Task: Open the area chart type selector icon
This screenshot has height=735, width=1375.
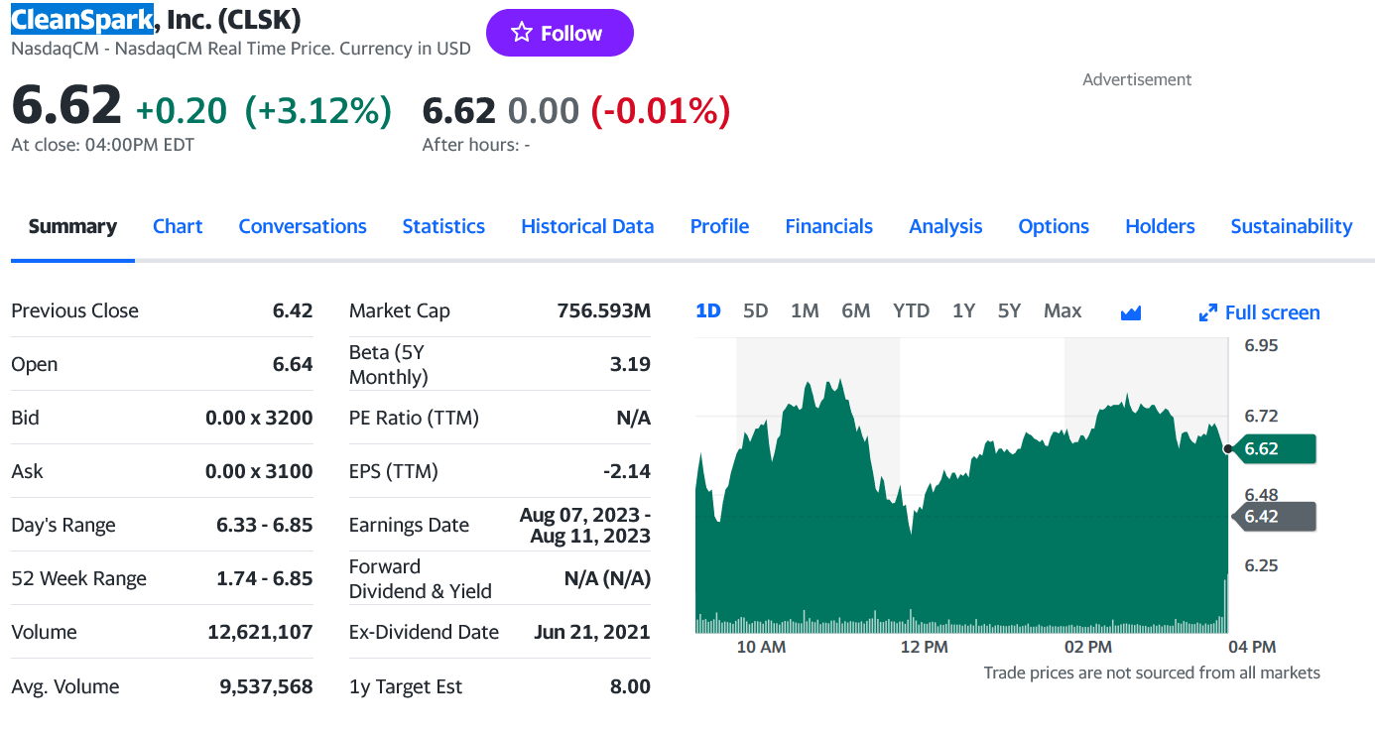Action: coord(1131,310)
